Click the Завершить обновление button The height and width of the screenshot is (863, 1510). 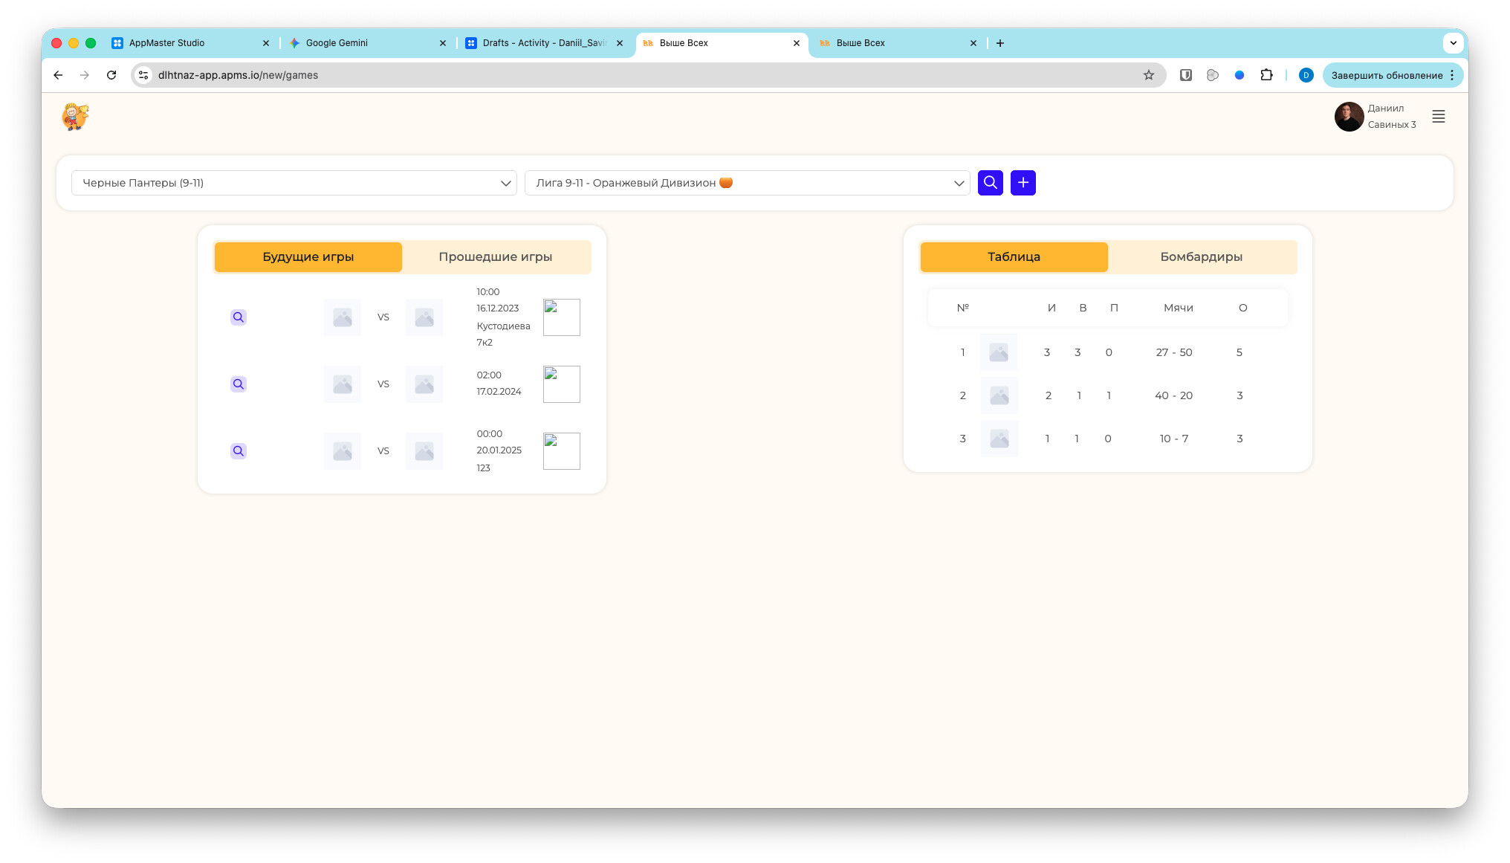tap(1386, 75)
